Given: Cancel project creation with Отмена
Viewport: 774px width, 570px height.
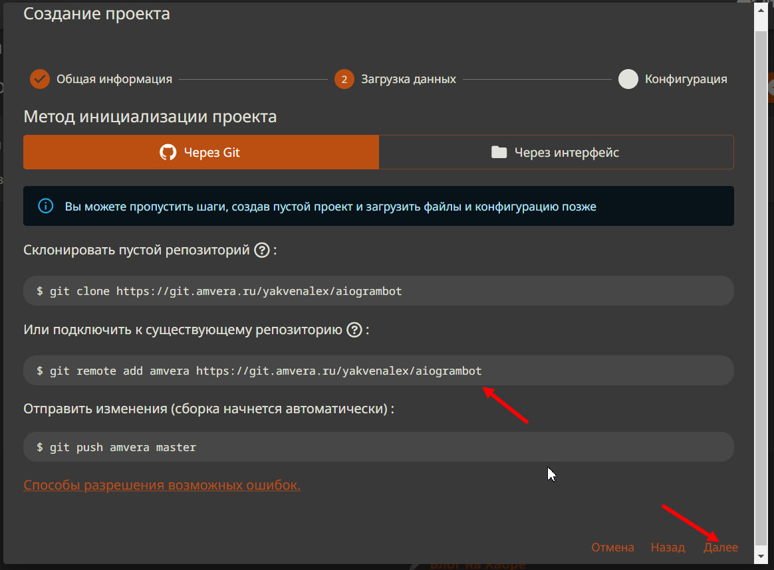Looking at the screenshot, I should 612,547.
